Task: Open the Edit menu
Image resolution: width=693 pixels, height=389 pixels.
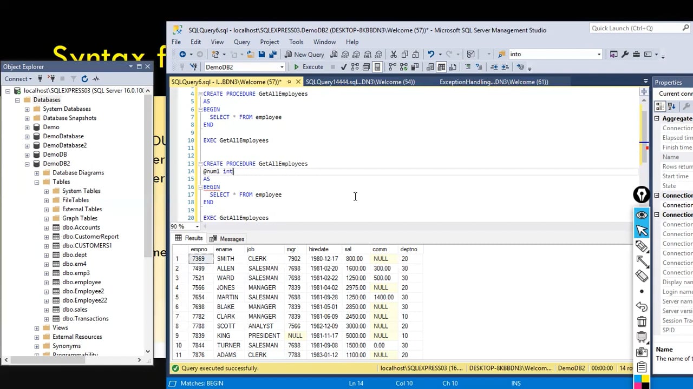Action: tap(195, 42)
